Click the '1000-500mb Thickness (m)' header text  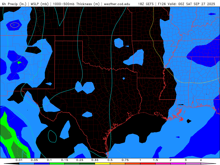pos(76,4)
